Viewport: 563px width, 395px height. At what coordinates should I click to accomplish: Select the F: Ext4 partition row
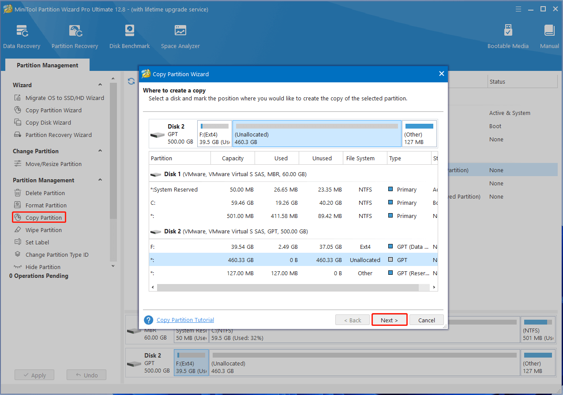pos(293,247)
